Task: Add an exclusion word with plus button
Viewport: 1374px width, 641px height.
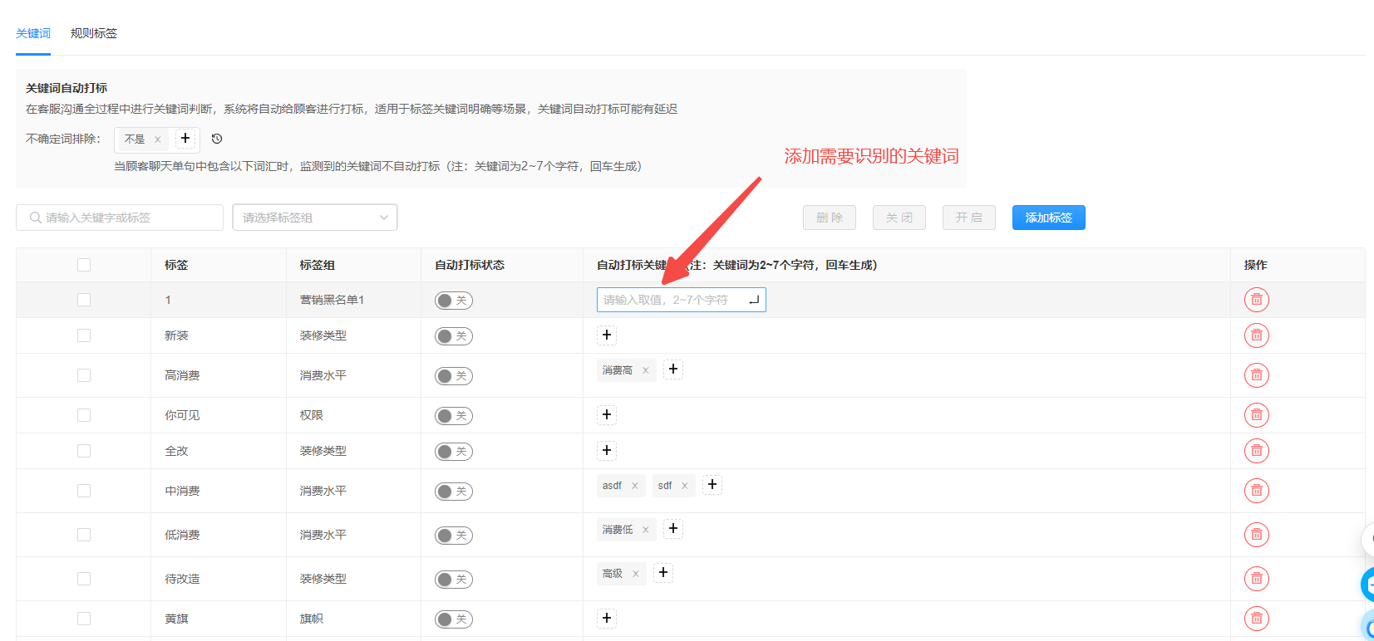Action: tap(185, 138)
